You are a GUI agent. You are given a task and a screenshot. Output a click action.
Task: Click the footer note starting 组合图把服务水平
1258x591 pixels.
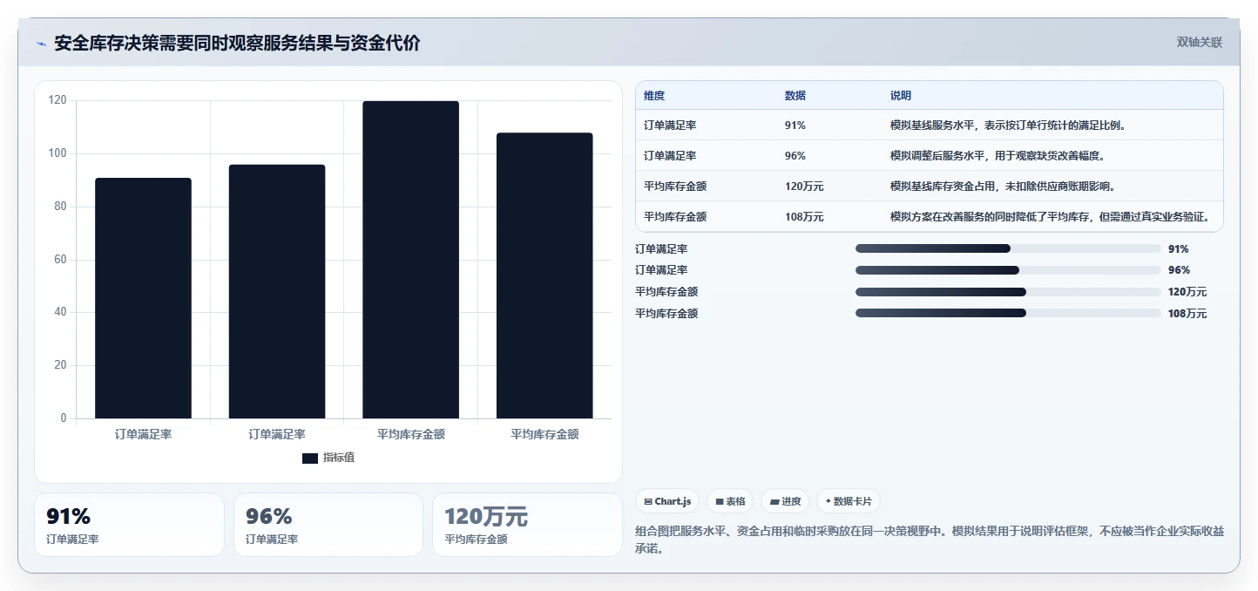click(930, 540)
